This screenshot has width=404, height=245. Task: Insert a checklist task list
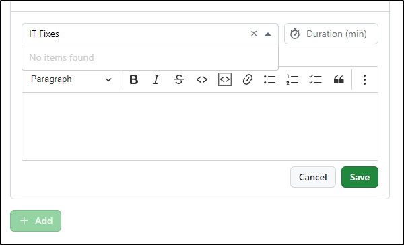pyautogui.click(x=315, y=79)
